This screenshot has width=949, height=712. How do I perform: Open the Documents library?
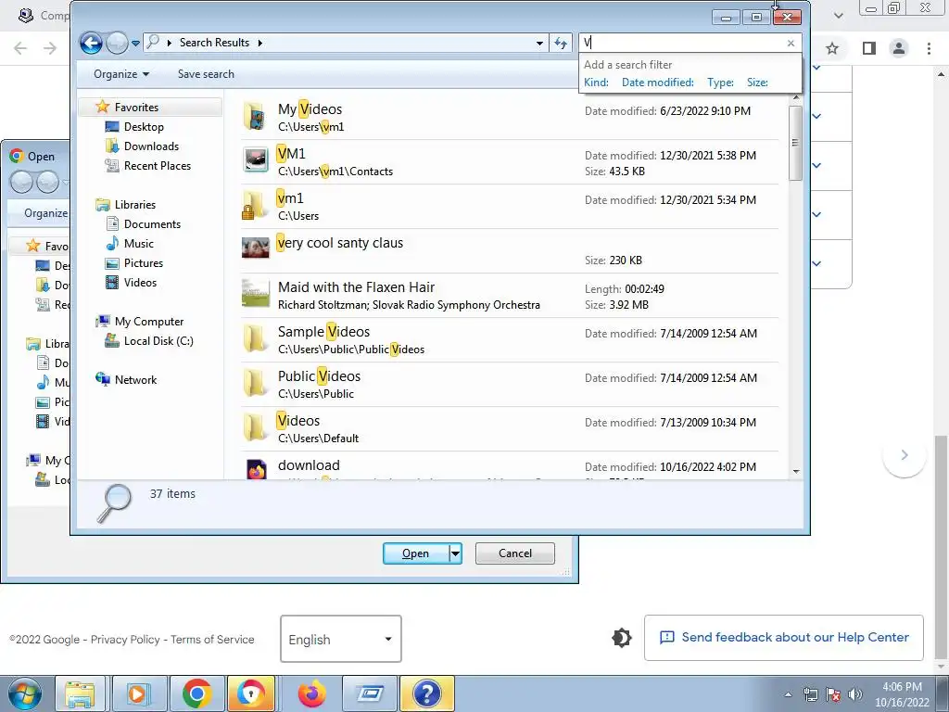(x=152, y=224)
